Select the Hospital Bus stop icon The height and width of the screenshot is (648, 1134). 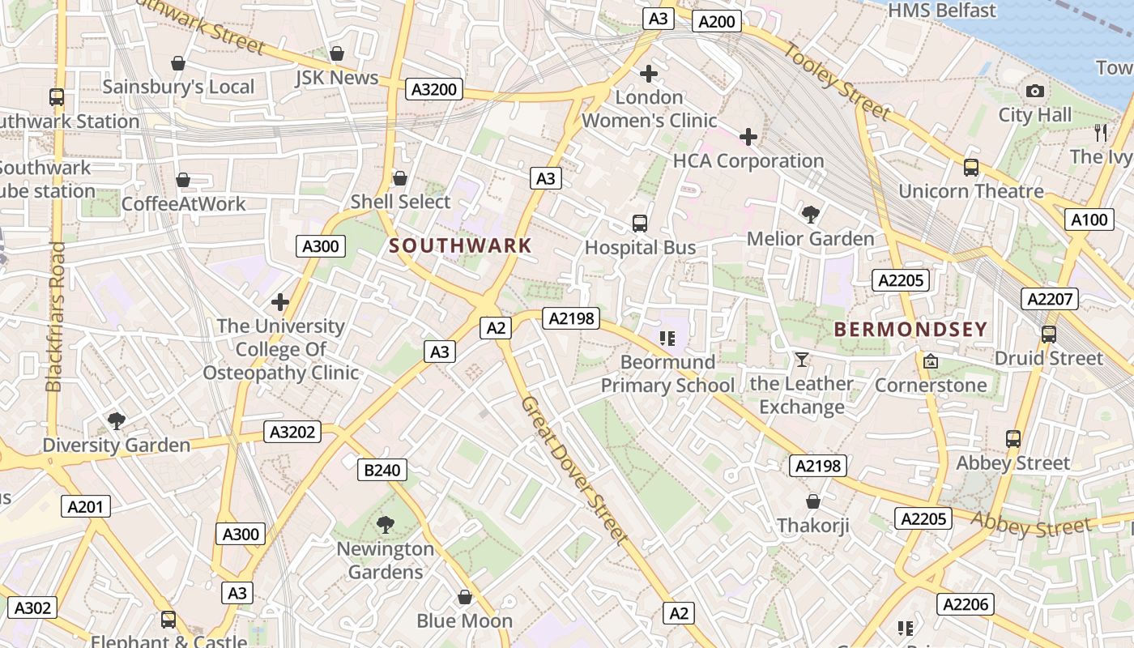pyautogui.click(x=640, y=224)
